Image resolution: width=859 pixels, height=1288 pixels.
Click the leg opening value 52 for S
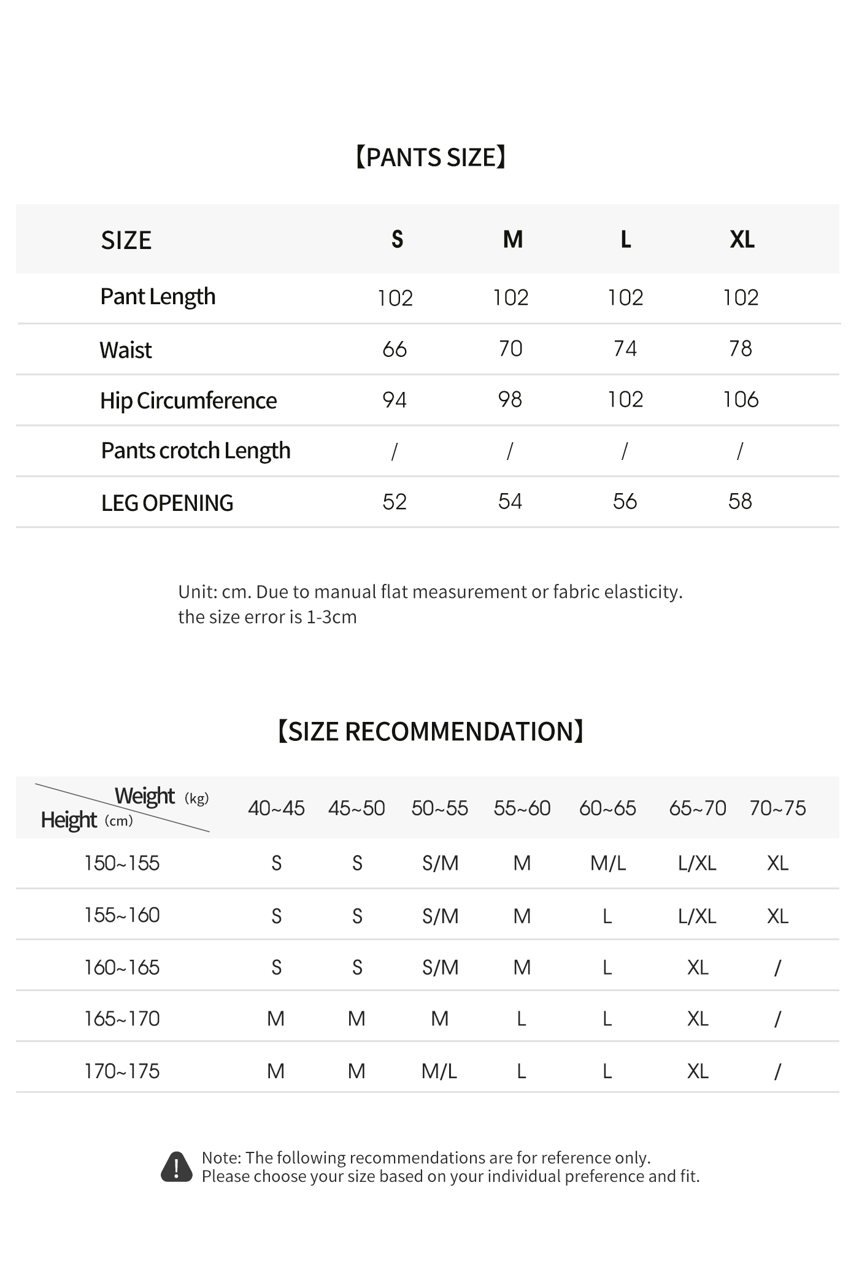coord(395,502)
